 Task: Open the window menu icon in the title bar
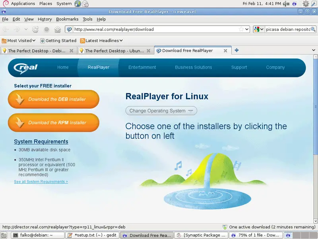(x=4, y=12)
